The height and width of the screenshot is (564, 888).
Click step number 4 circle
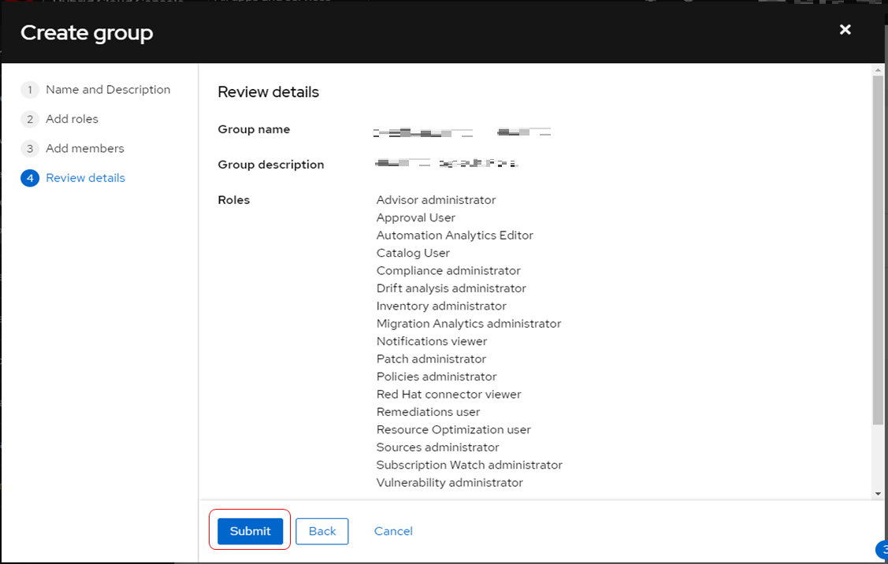click(30, 178)
